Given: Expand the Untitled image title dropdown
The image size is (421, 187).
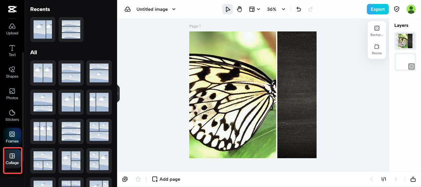Looking at the screenshot, I should click(174, 9).
